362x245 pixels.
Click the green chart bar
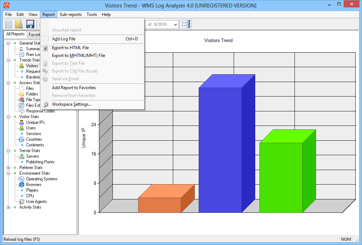pyautogui.click(x=281, y=177)
